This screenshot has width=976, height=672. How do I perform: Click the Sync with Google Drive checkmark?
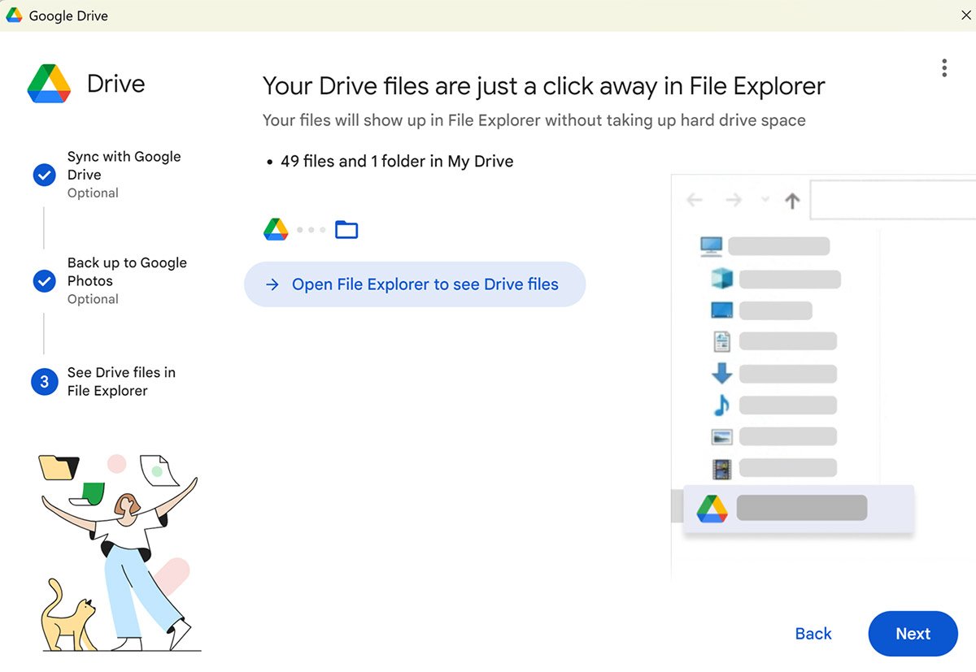pos(44,175)
